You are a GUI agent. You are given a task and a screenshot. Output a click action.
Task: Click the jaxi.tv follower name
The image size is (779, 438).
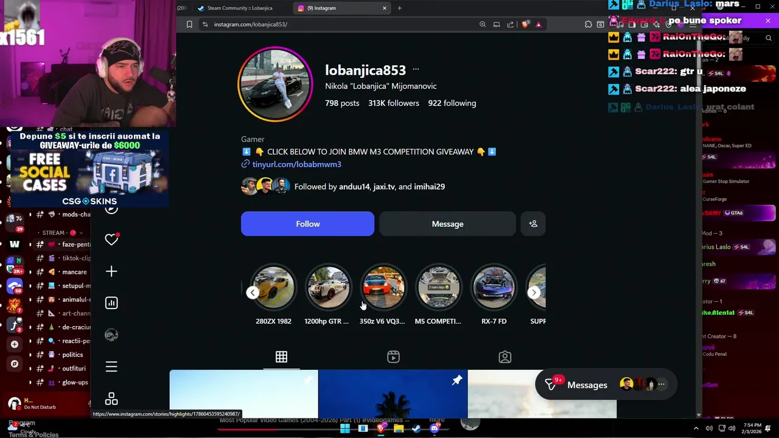coord(383,187)
